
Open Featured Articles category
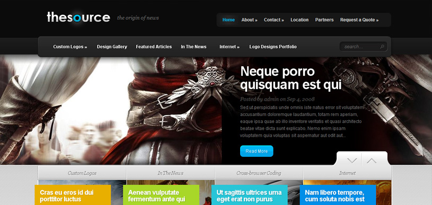click(154, 47)
